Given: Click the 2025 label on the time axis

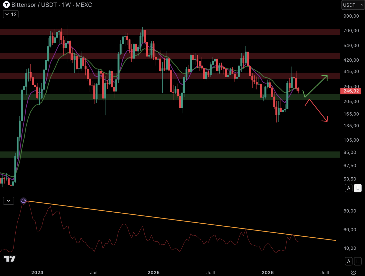Looking at the screenshot, I should coord(154,272).
